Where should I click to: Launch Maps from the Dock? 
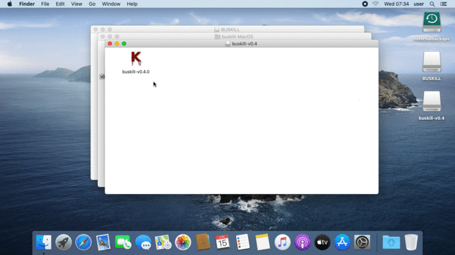tap(163, 242)
